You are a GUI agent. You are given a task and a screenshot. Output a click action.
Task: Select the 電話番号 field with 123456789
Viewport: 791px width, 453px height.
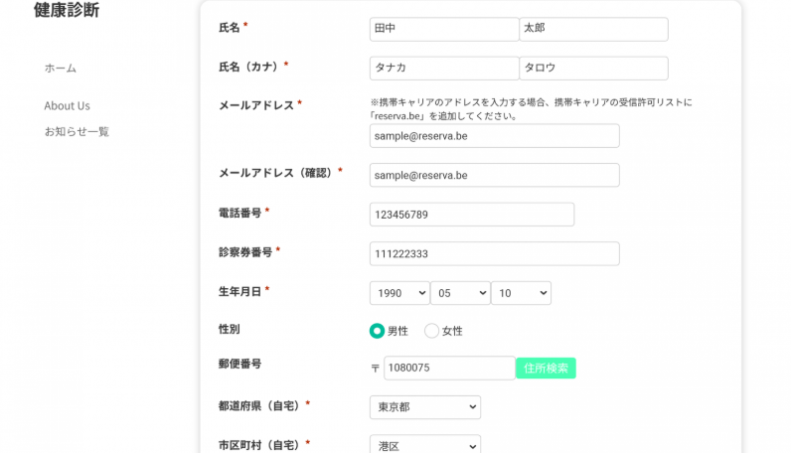pyautogui.click(x=471, y=215)
